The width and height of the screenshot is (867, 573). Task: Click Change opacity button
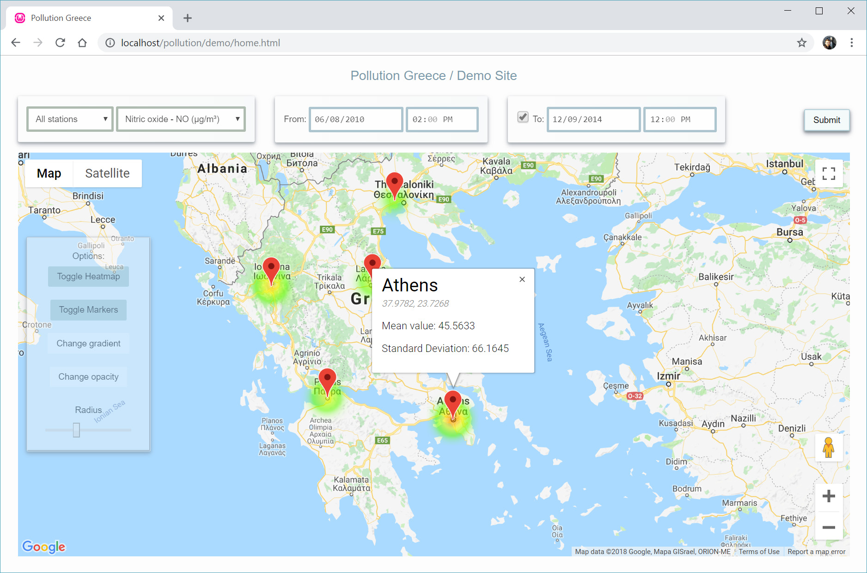point(88,377)
